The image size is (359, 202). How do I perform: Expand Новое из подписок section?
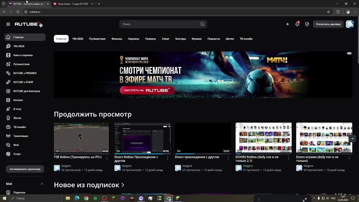point(89,185)
